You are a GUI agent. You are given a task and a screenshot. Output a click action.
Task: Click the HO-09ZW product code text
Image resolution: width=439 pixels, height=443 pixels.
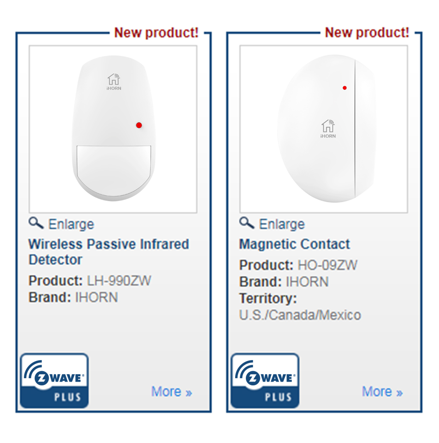(x=327, y=265)
